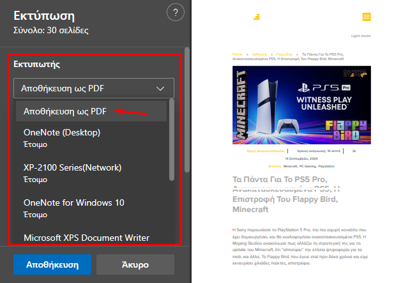Click the Minecraft tag under the image
The height and width of the screenshot is (283, 410).
tap(290, 166)
